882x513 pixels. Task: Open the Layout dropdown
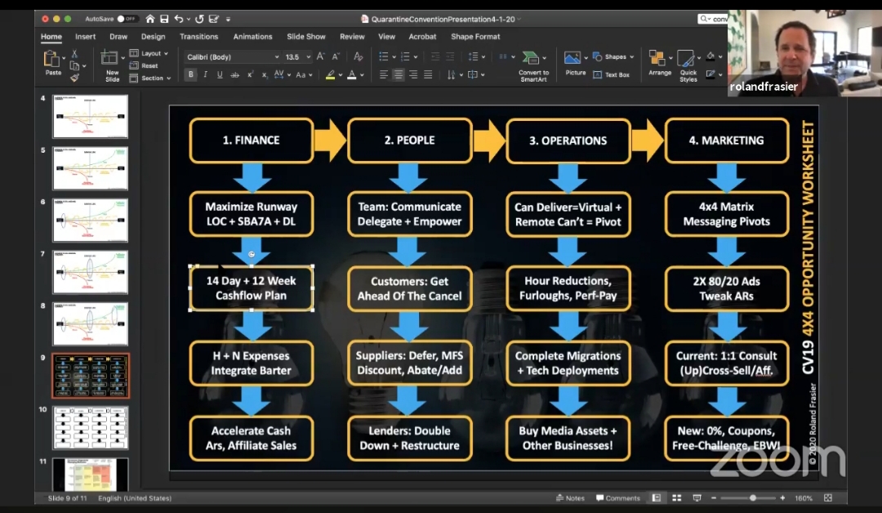(151, 54)
